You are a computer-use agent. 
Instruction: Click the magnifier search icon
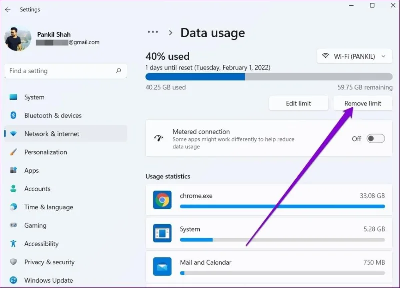118,71
